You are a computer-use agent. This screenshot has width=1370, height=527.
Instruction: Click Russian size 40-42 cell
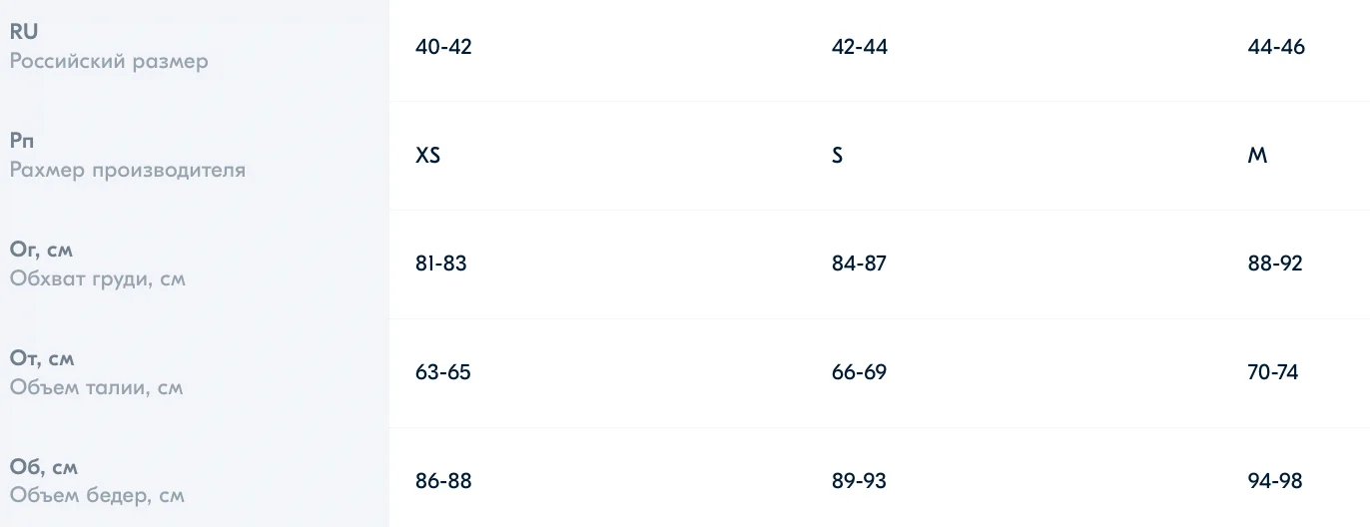[443, 47]
